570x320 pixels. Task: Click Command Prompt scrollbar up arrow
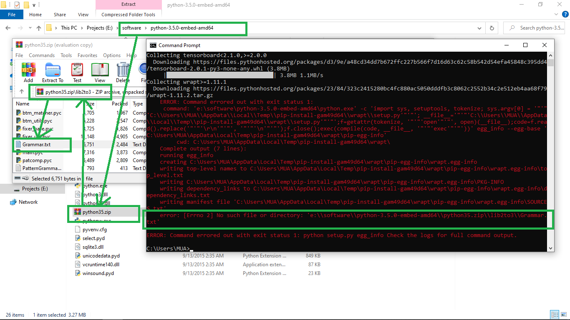[551, 55]
